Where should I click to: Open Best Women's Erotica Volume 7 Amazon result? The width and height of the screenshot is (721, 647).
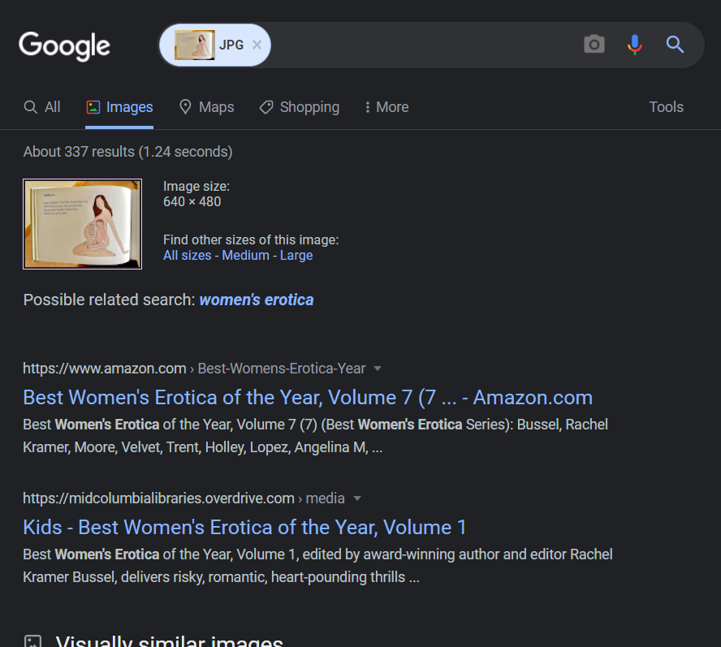pyautogui.click(x=308, y=397)
